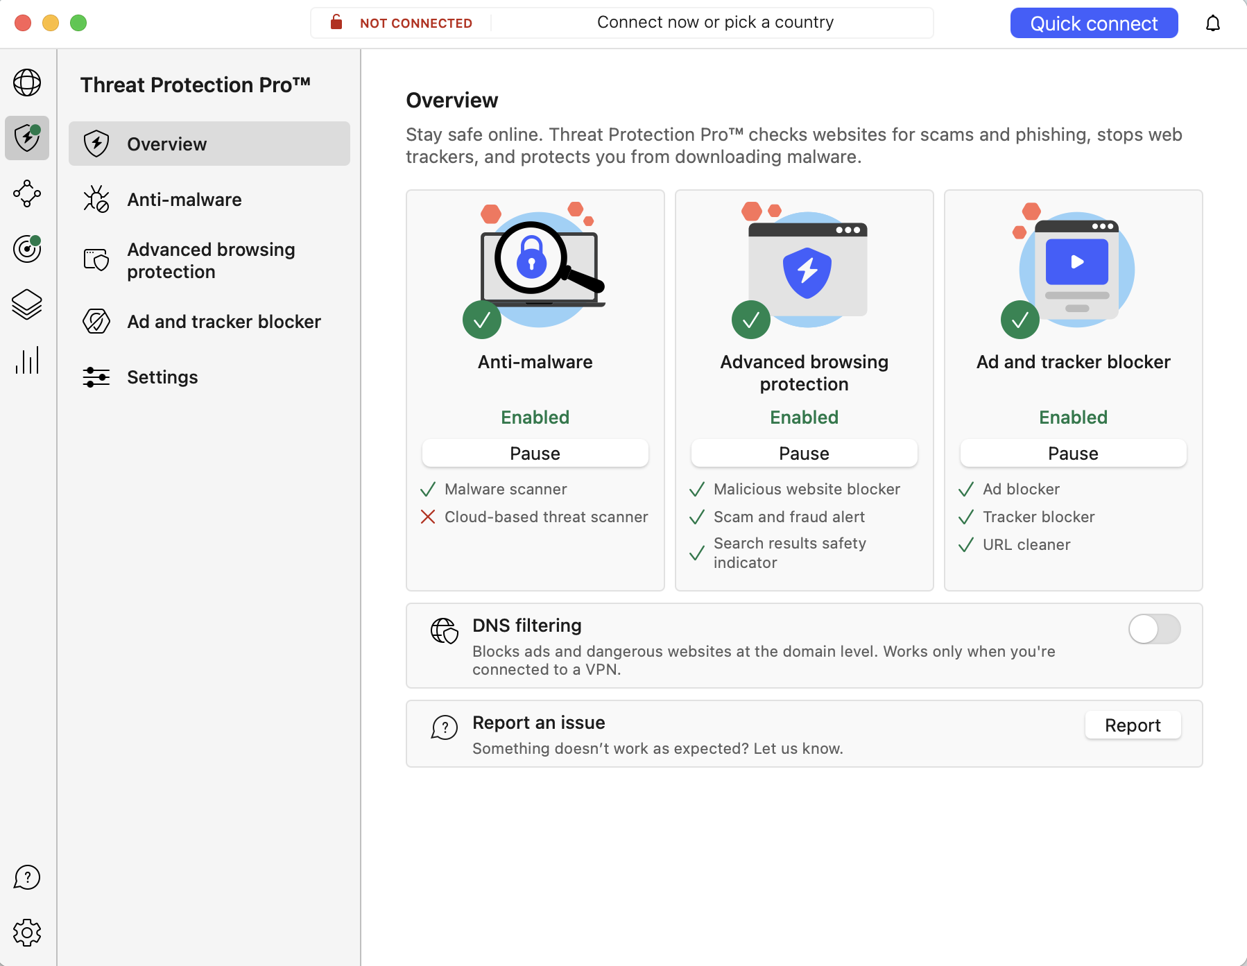Open the Dark Web Monitor radar icon
1247x966 pixels.
click(x=27, y=249)
